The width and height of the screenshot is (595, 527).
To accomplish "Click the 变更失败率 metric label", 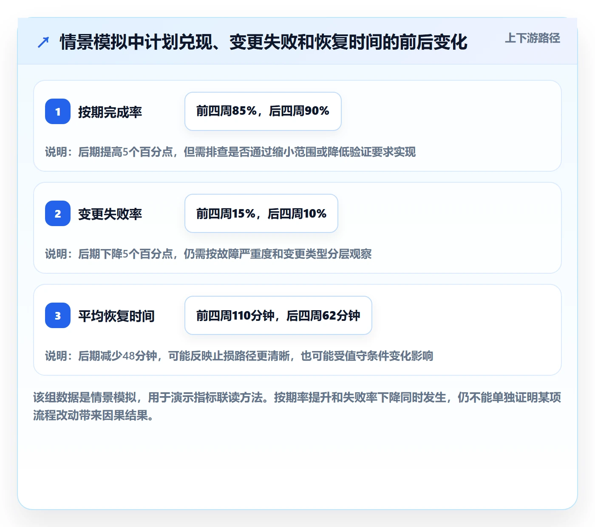I will pos(110,214).
